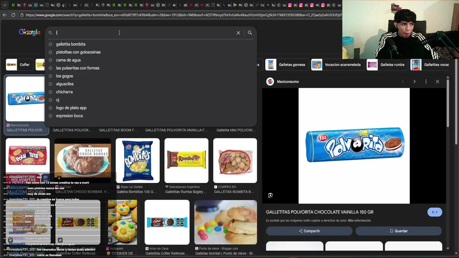Screen dimensions: 459x258
Task: Click the scrollbar down arrow in preview panel
Action: pos(448,248)
